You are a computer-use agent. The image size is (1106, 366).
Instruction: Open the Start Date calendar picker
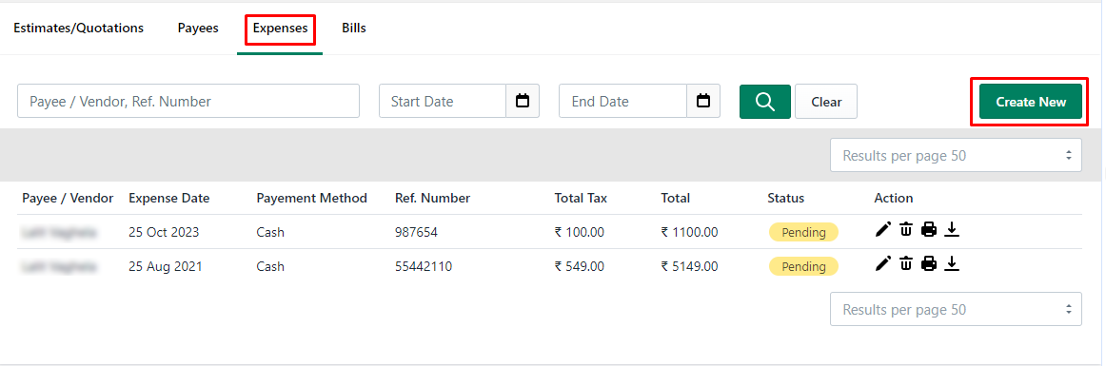523,102
